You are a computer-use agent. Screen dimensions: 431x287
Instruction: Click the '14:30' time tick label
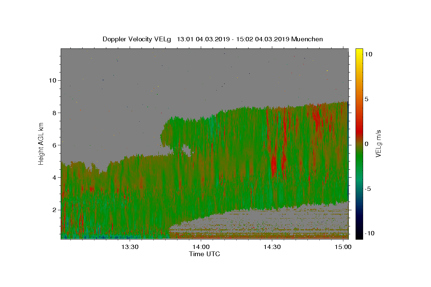(272, 247)
